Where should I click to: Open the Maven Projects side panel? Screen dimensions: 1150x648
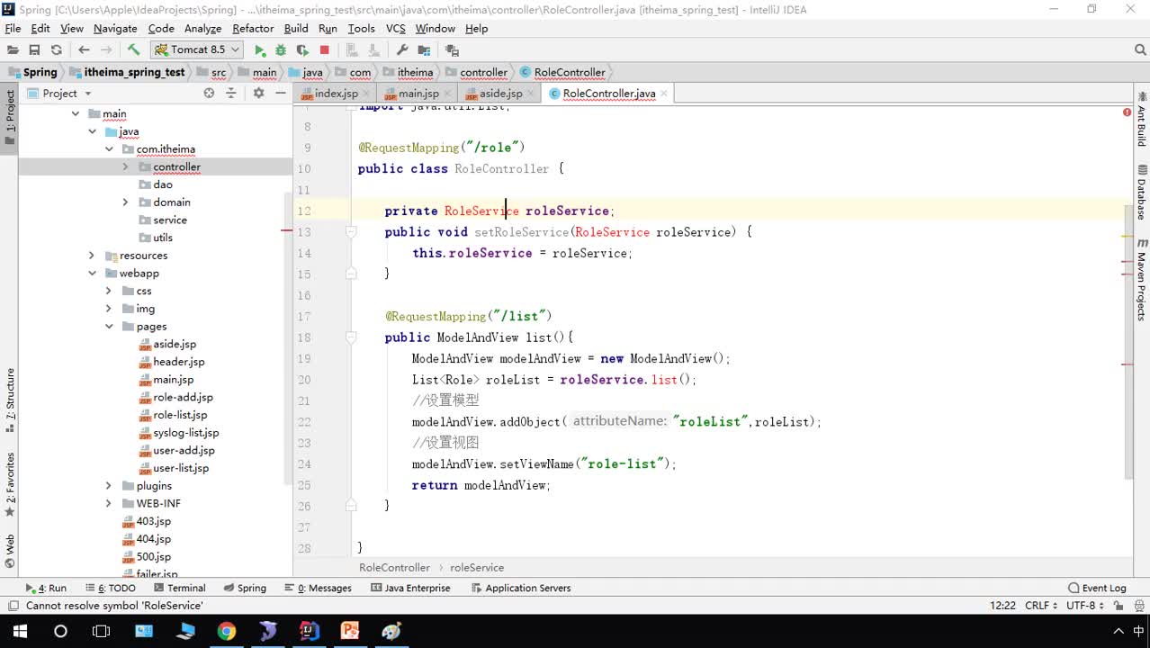click(x=1141, y=281)
